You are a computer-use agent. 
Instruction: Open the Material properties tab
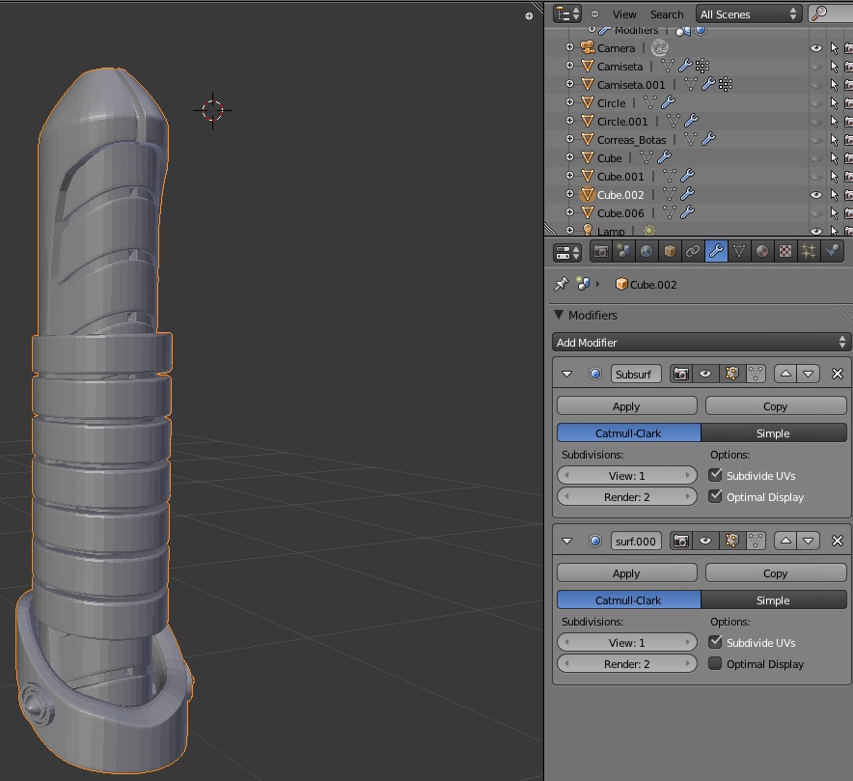pyautogui.click(x=762, y=251)
